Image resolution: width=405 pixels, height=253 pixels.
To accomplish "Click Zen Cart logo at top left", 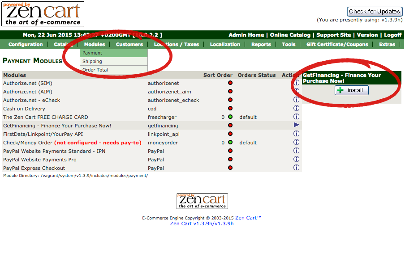I will [43, 14].
